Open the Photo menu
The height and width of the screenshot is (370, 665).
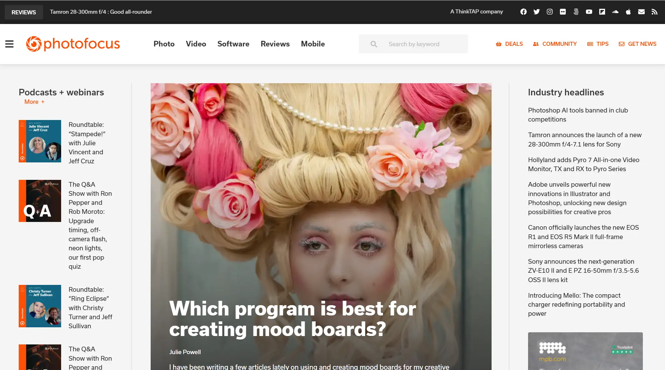click(164, 44)
